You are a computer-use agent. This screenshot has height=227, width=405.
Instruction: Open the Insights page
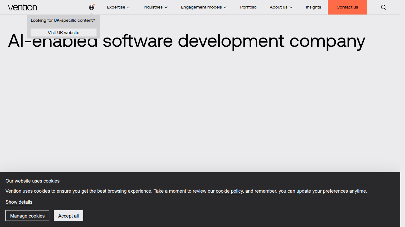coord(314,7)
